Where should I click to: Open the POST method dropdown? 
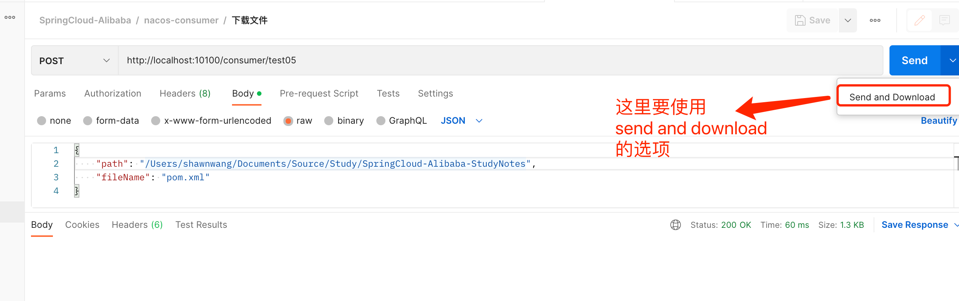[x=74, y=61]
